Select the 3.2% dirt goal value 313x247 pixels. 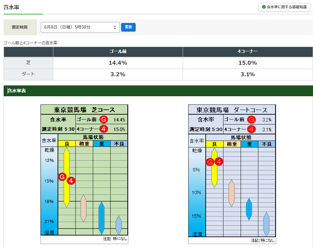click(x=118, y=74)
